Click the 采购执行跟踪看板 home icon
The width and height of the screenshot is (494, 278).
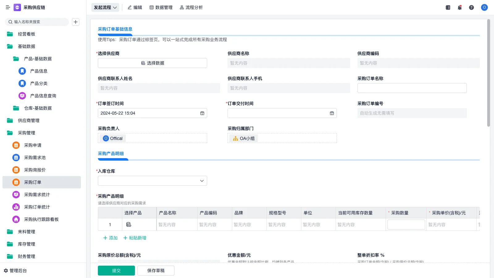(16, 219)
